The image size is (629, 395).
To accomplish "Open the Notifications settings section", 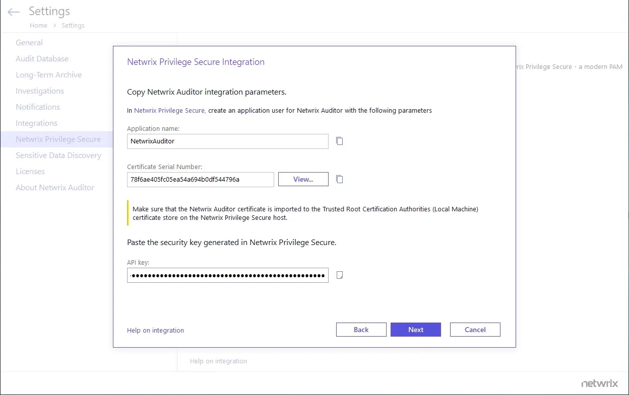I will (x=37, y=107).
